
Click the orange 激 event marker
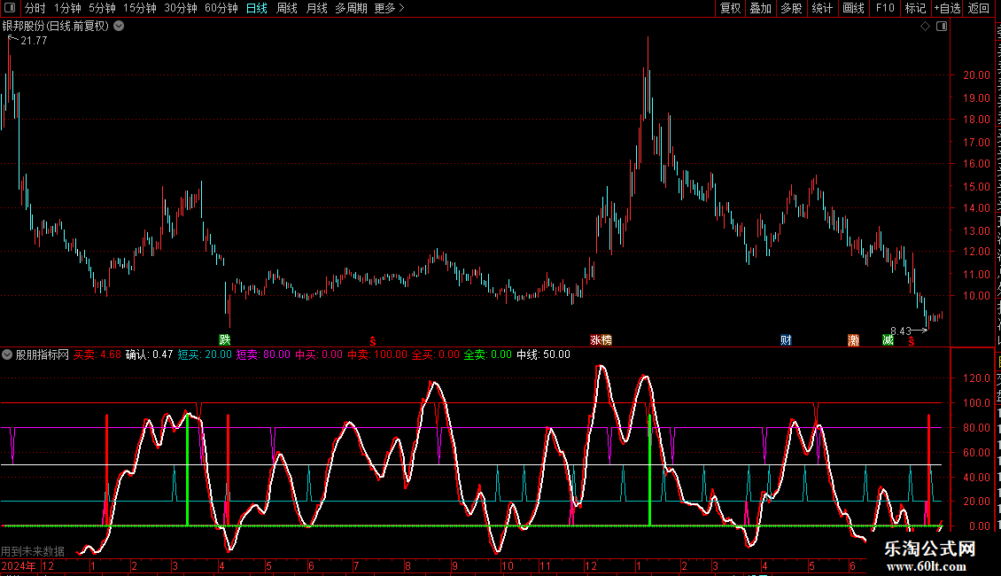click(854, 339)
